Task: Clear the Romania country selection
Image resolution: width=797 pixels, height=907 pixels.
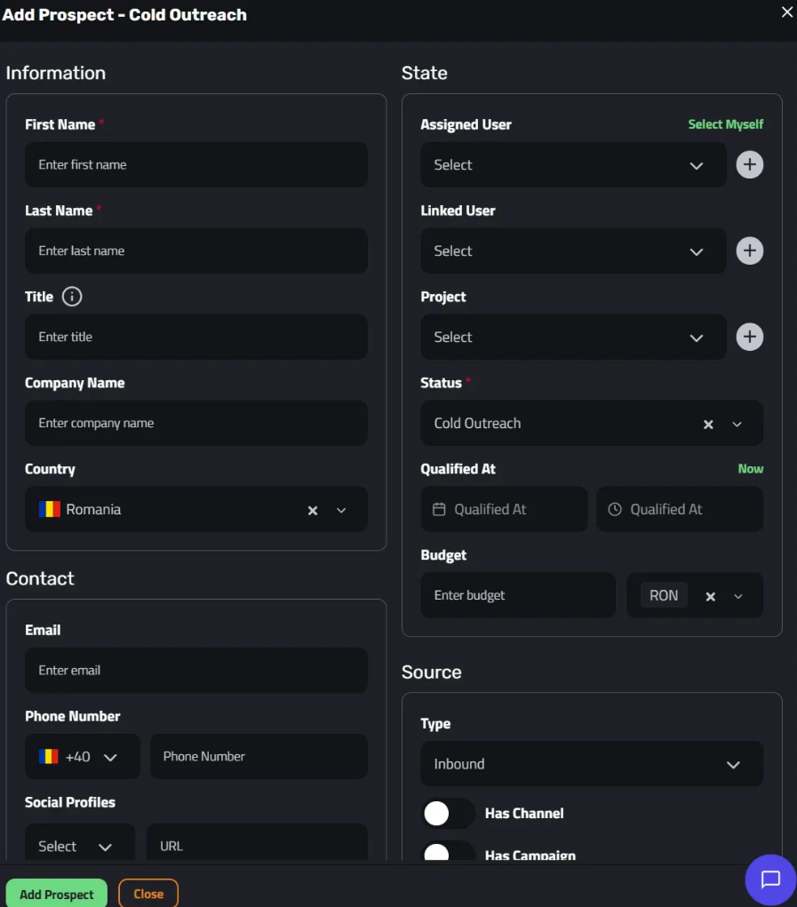Action: click(313, 510)
